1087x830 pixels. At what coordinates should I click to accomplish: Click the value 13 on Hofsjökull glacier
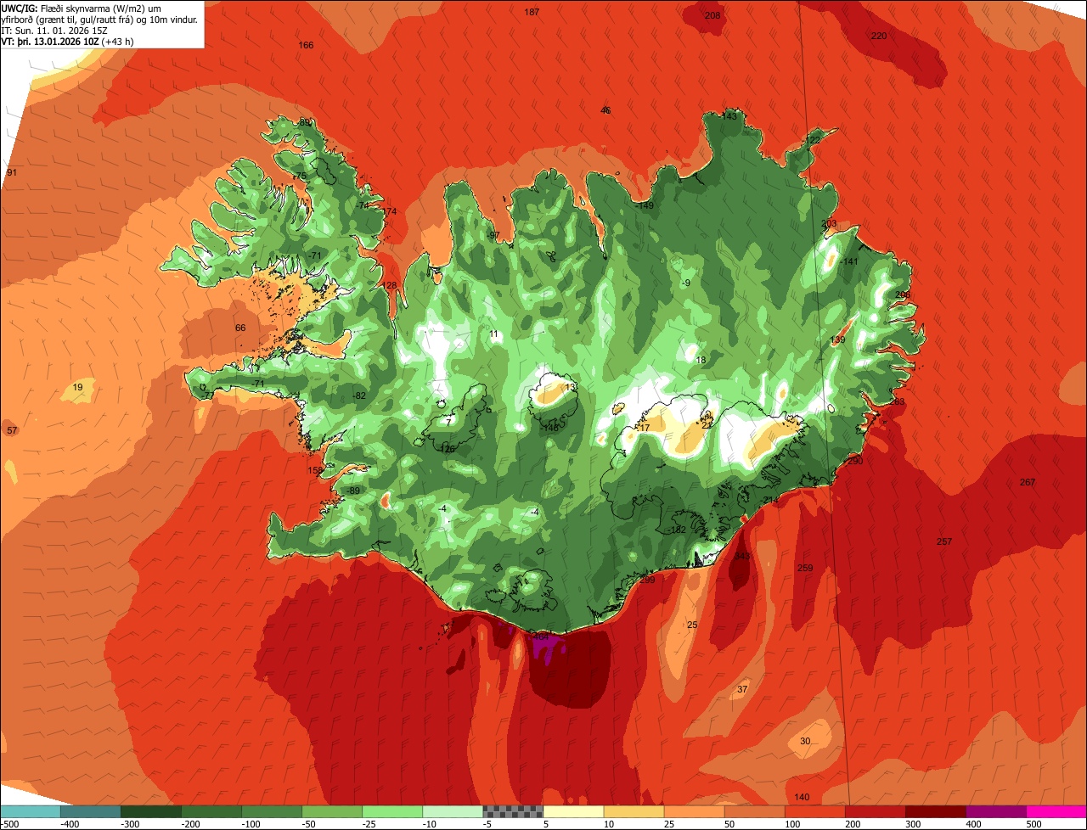click(x=570, y=387)
